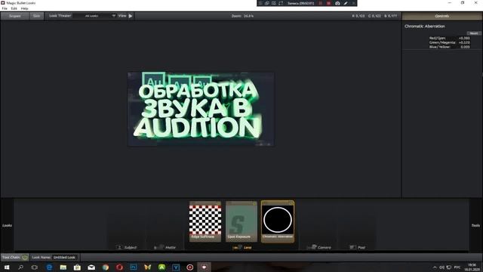Open Microsoft Store from taskbar

(x=77, y=267)
